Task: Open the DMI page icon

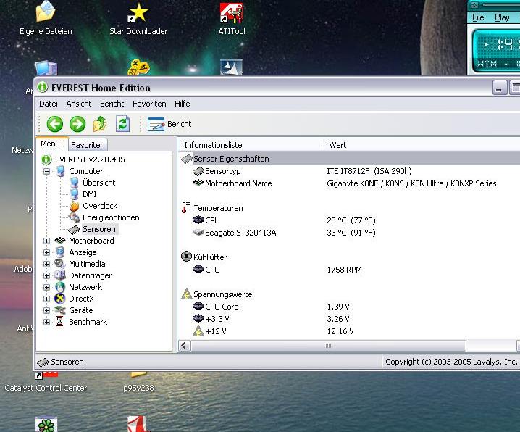Action: [x=75, y=194]
